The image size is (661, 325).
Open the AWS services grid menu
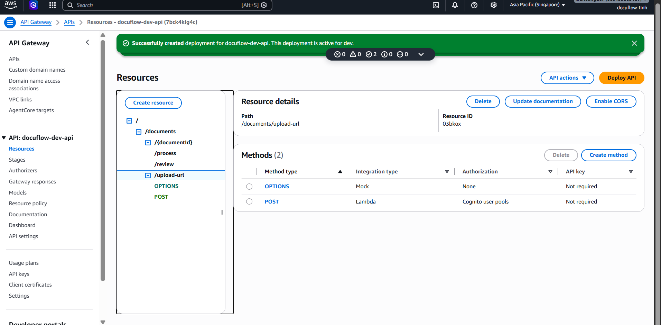(x=53, y=5)
